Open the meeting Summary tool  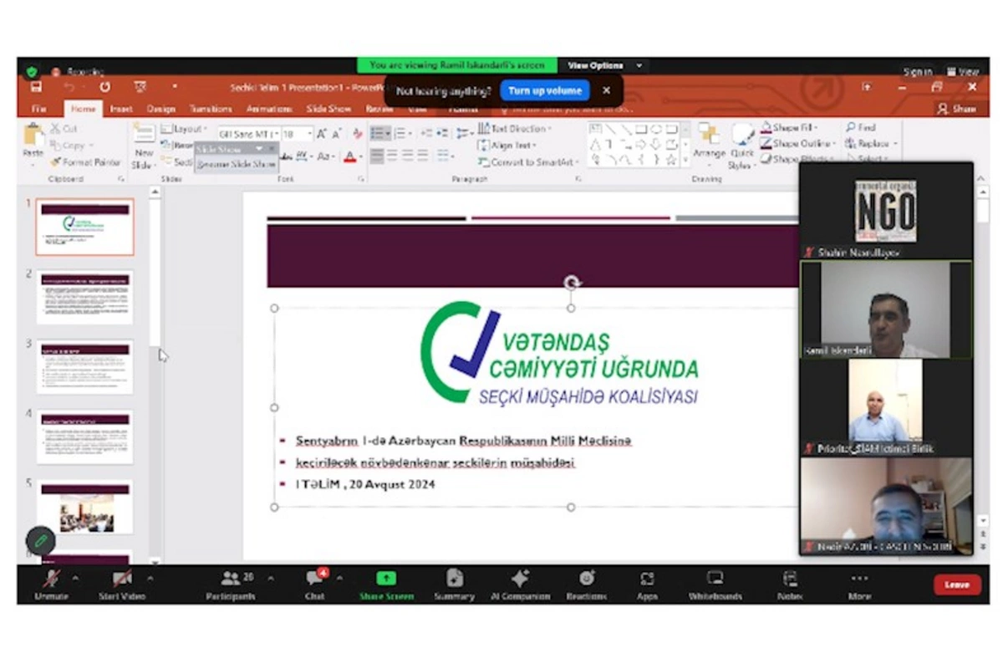pyautogui.click(x=454, y=584)
